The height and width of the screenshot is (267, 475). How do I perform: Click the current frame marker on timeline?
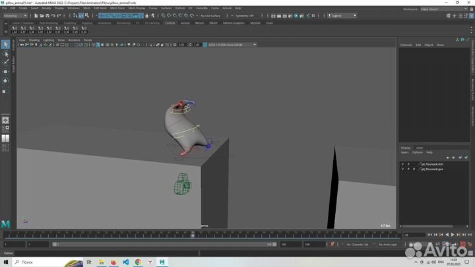click(193, 234)
